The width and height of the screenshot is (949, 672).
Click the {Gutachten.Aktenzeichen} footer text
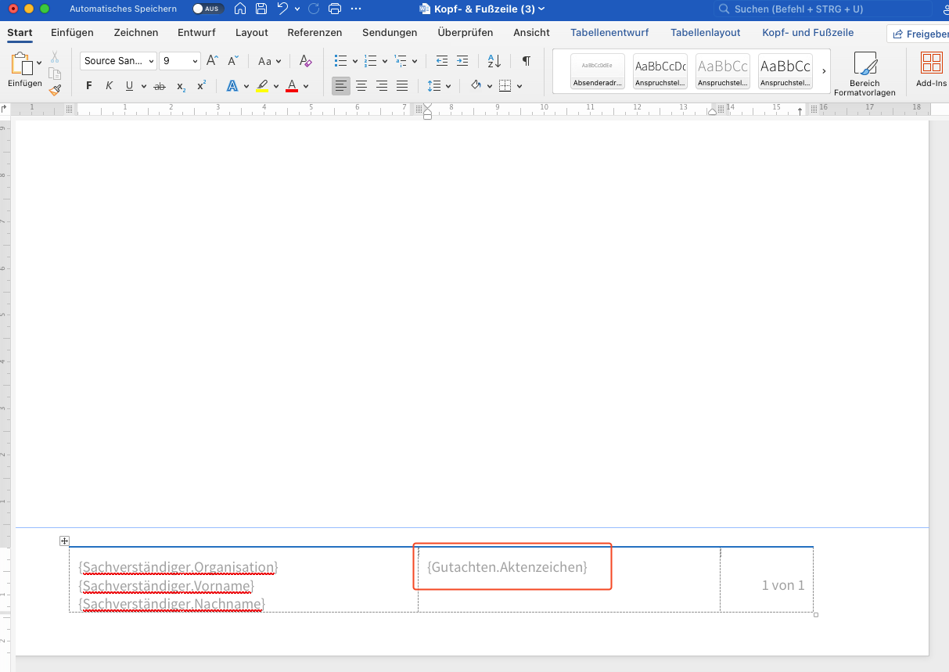[x=507, y=566]
